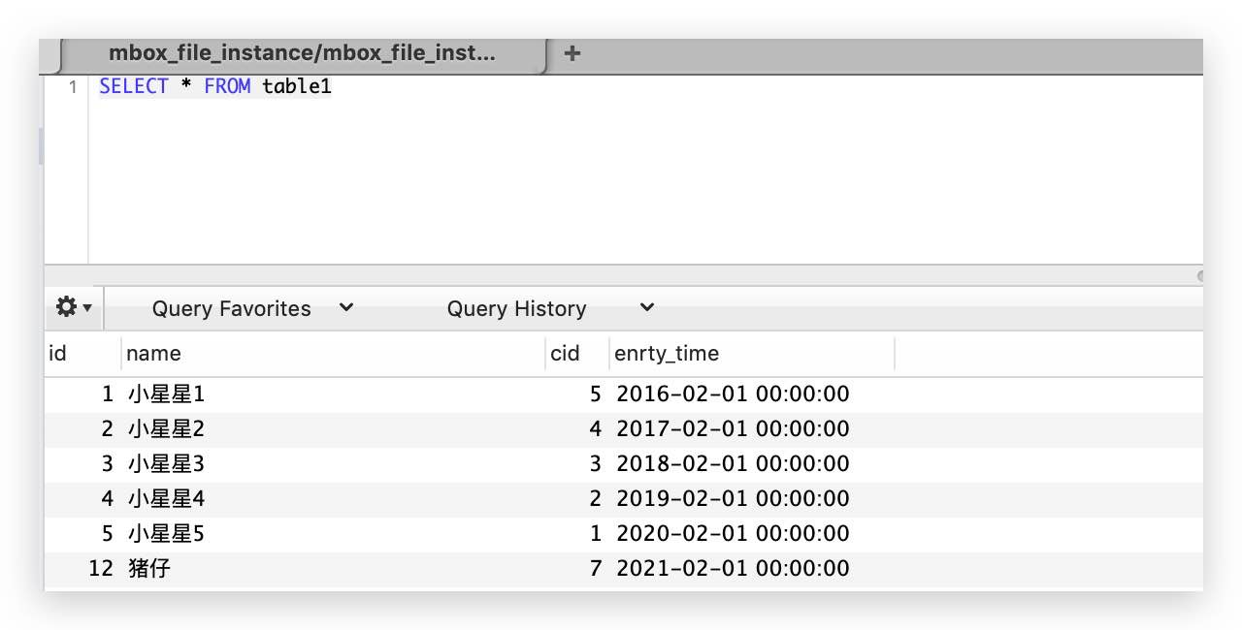Sort results by the name column header
This screenshot has height=630, width=1242.
click(x=334, y=354)
